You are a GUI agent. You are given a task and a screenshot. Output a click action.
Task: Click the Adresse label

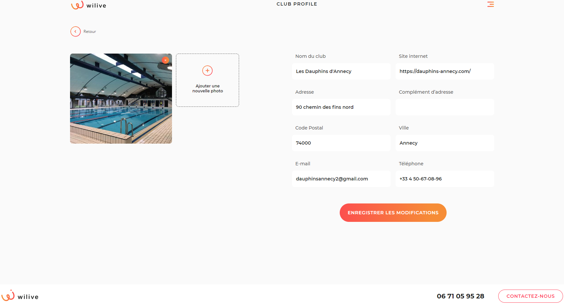pos(305,92)
